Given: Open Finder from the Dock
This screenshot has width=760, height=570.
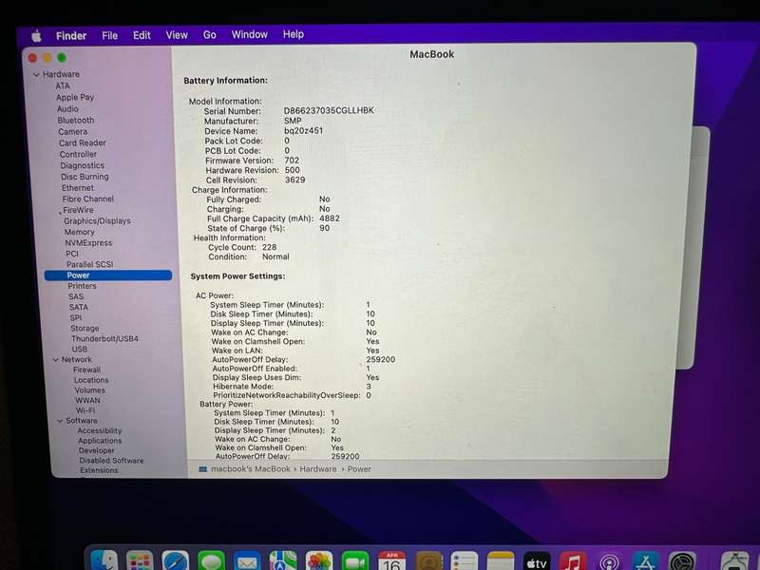Looking at the screenshot, I should click(104, 560).
